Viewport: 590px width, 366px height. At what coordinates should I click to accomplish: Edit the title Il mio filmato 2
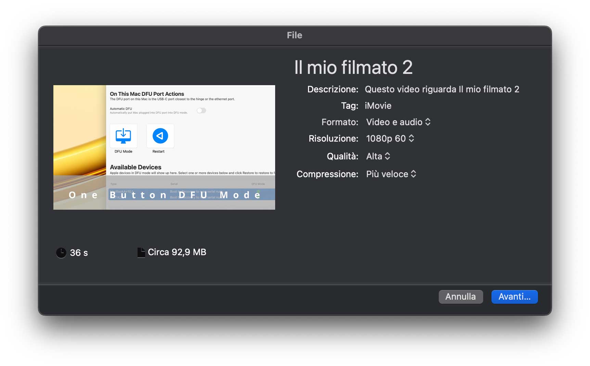(353, 67)
